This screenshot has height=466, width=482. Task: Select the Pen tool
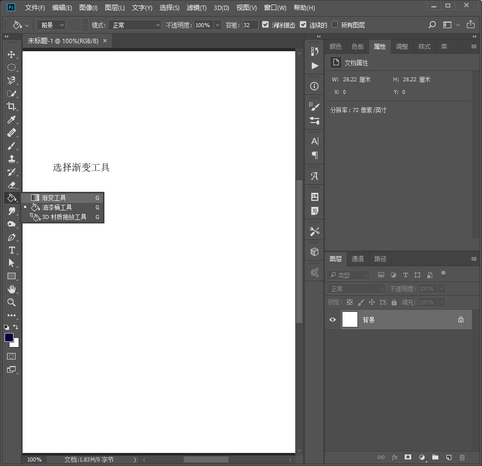tap(11, 237)
